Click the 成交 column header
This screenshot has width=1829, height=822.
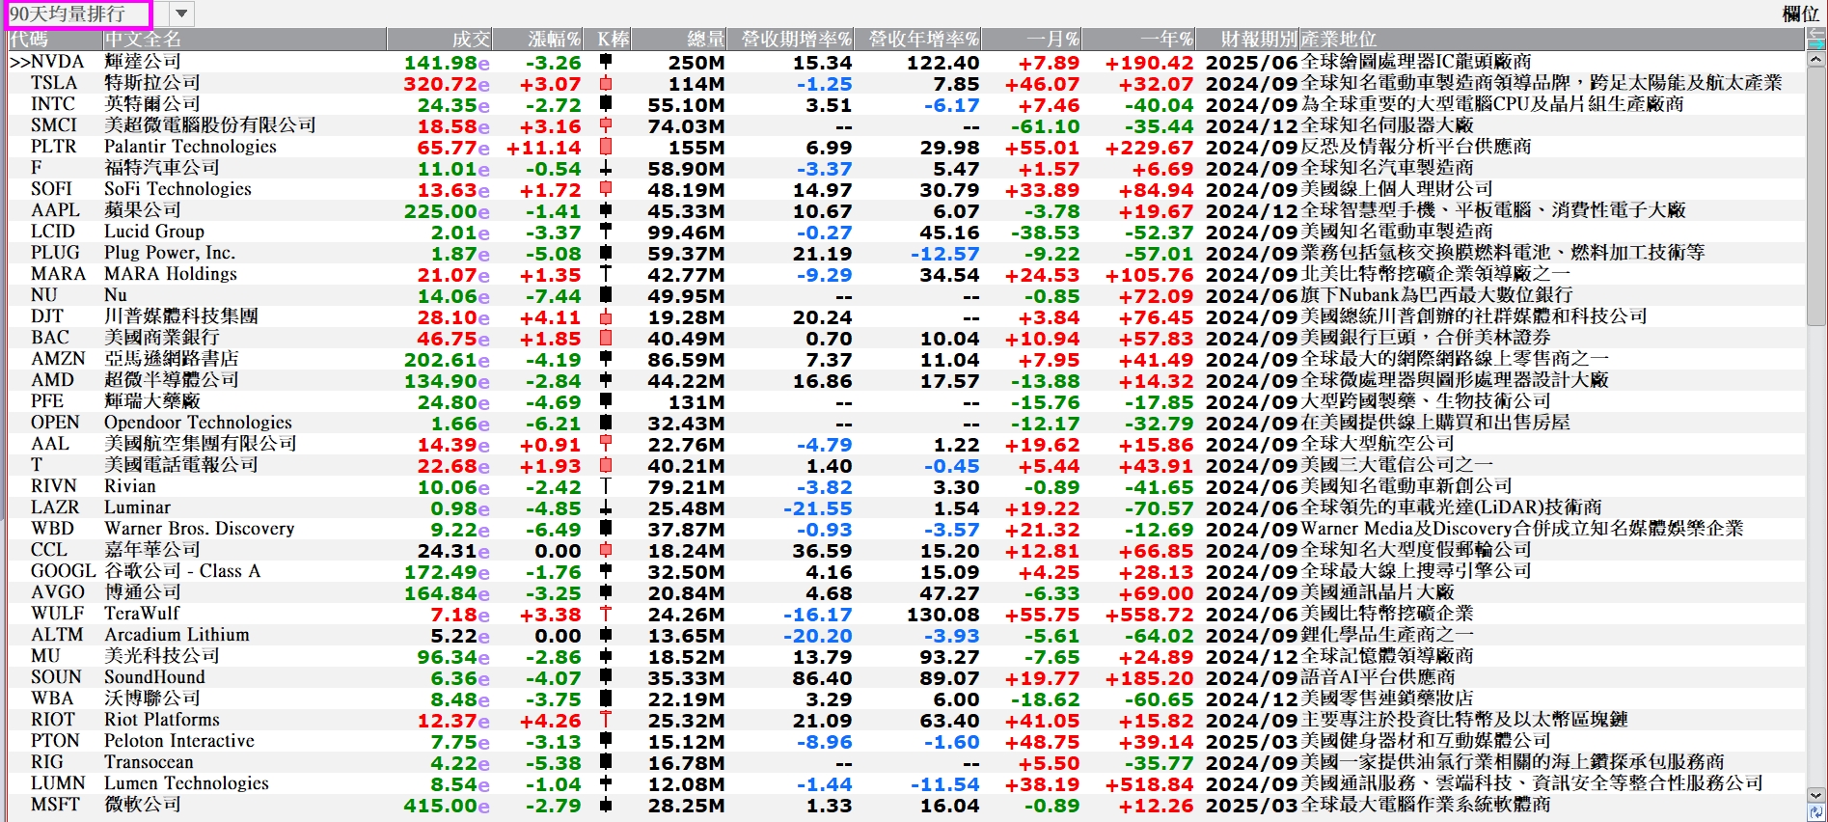pos(471,40)
